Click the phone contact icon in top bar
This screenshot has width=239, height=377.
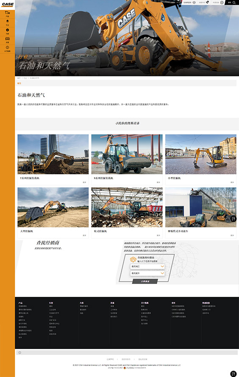[208, 3]
